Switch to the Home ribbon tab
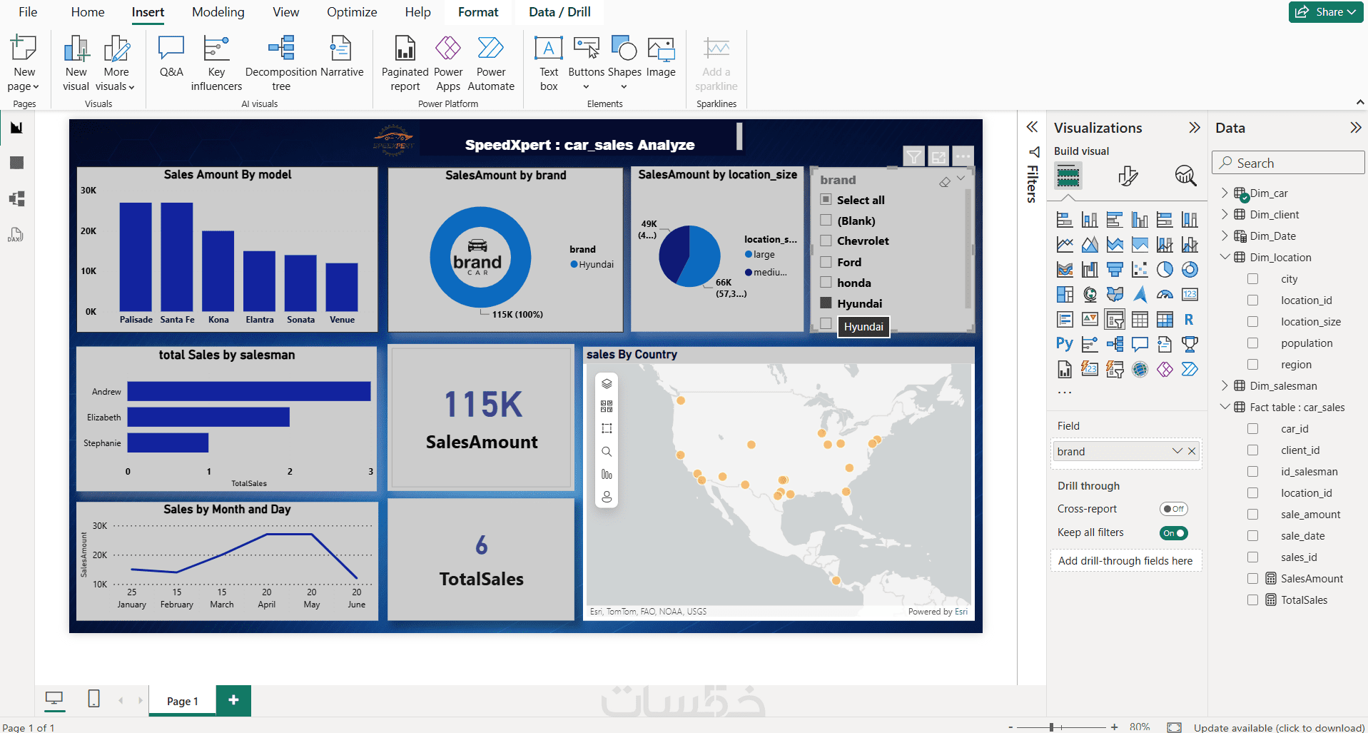Viewport: 1368px width, 733px height. coord(88,12)
